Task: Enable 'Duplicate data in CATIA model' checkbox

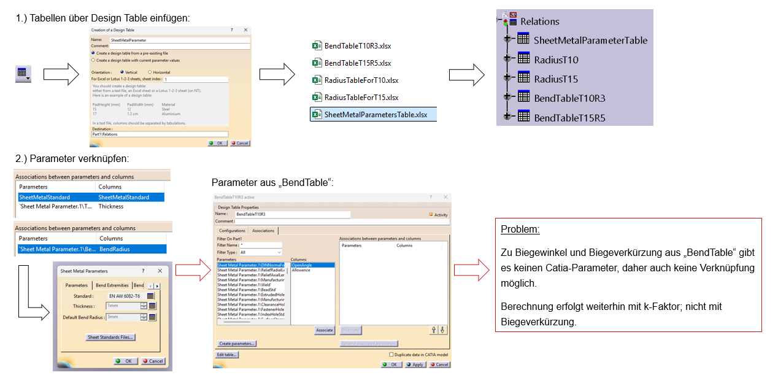Action: pyautogui.click(x=391, y=355)
